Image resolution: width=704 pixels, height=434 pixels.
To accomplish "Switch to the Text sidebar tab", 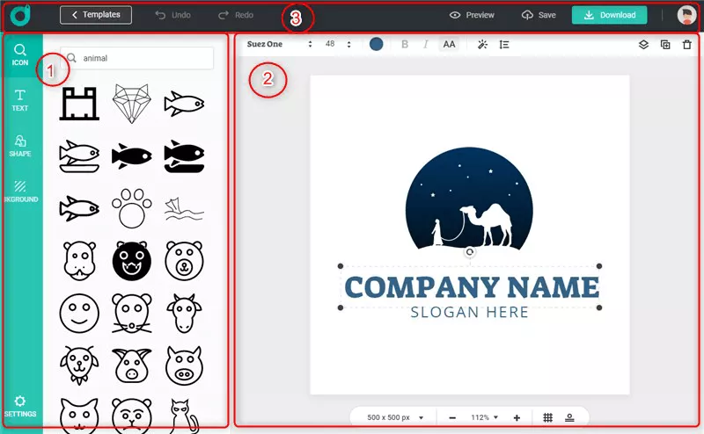I will pyautogui.click(x=19, y=100).
